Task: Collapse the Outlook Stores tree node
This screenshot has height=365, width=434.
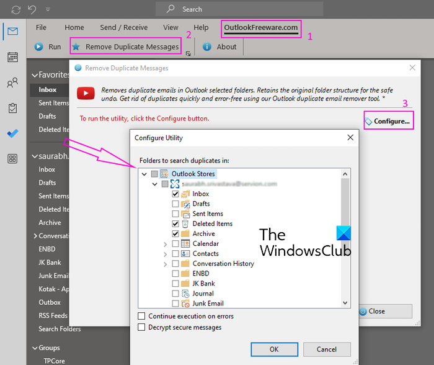Action: 144,174
